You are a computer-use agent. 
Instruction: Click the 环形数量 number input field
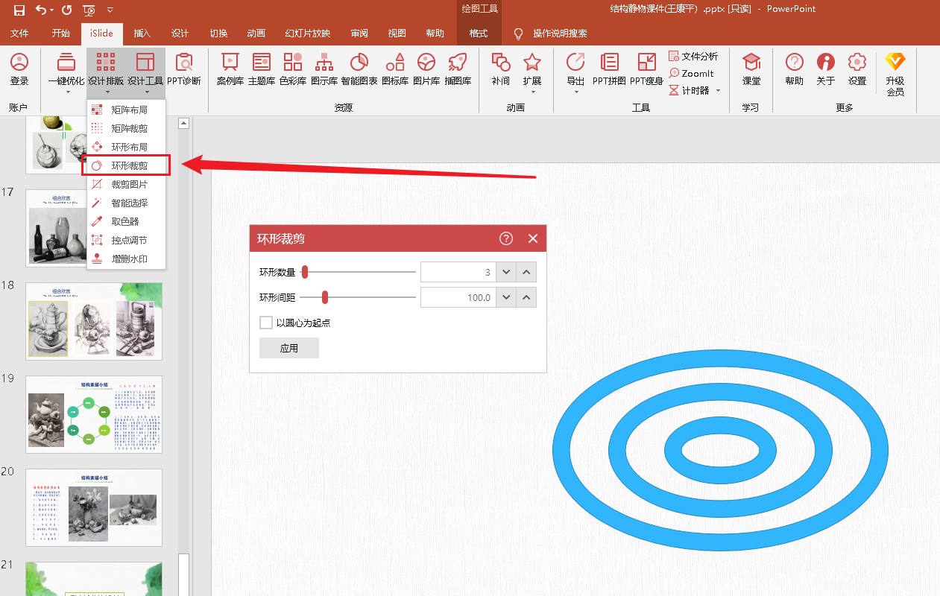pos(458,272)
